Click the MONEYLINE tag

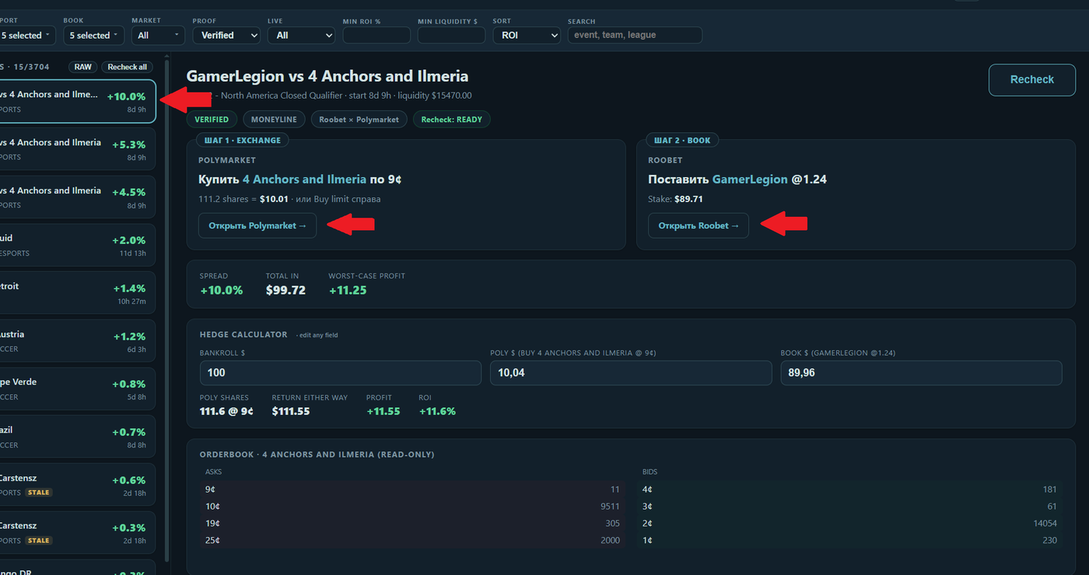coord(274,120)
